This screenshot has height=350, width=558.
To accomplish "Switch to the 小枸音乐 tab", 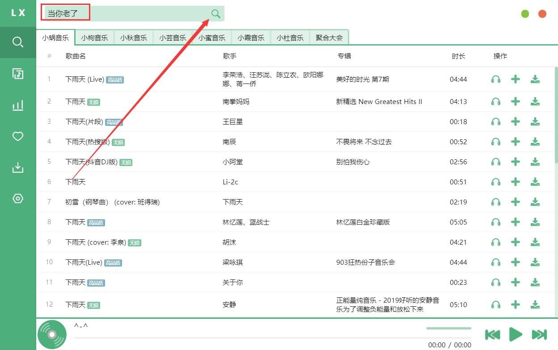I will click(x=94, y=38).
